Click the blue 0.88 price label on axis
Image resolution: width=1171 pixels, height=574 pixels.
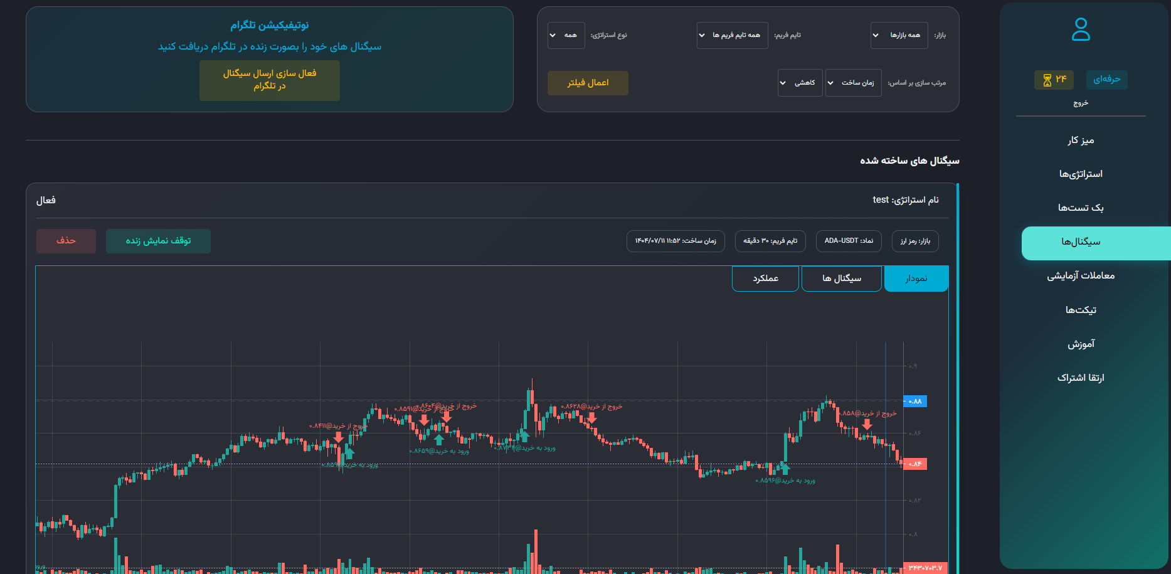click(x=914, y=401)
